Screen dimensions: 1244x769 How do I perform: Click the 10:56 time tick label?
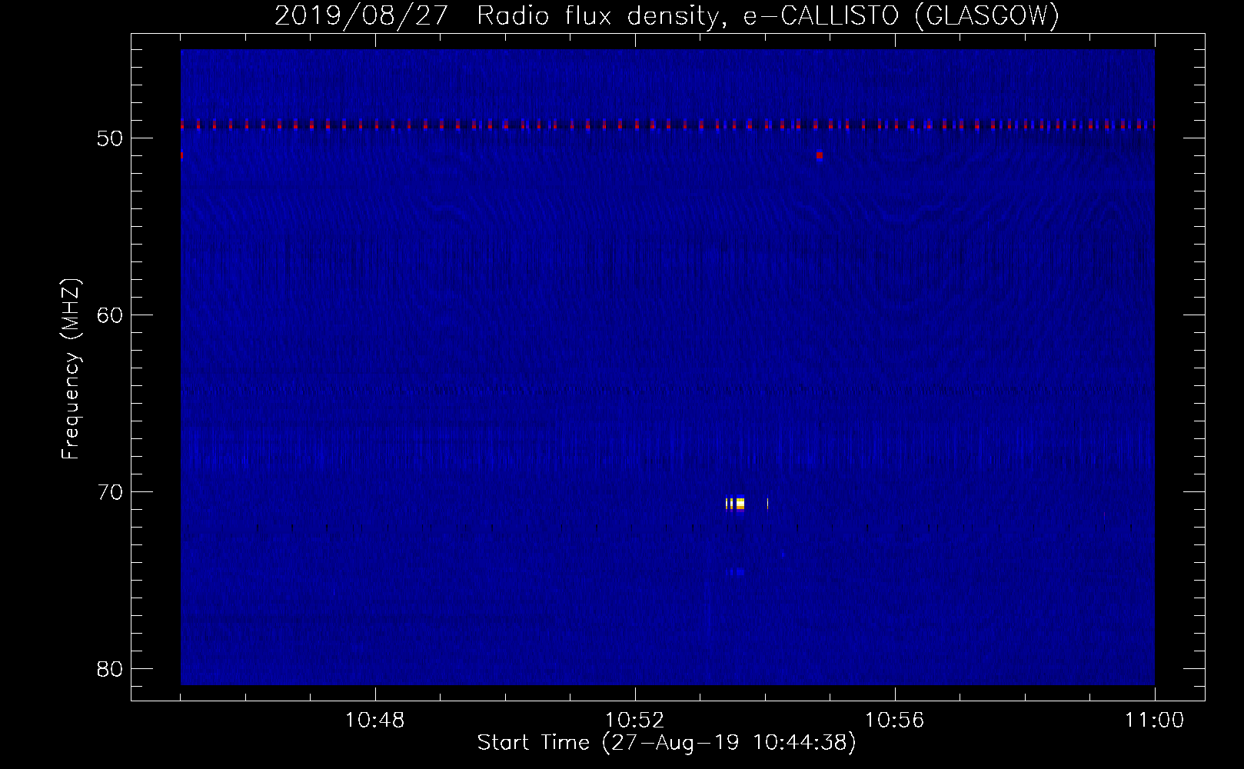click(895, 721)
